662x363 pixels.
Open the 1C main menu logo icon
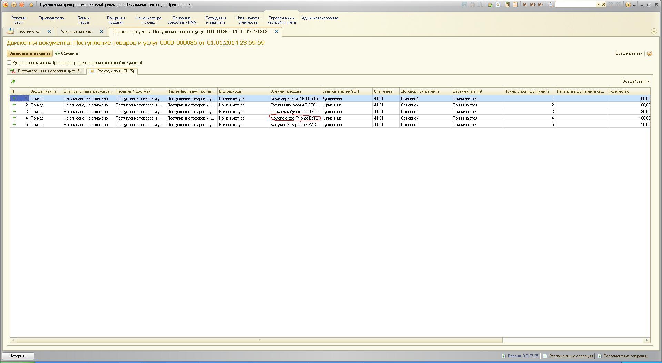(x=6, y=4)
